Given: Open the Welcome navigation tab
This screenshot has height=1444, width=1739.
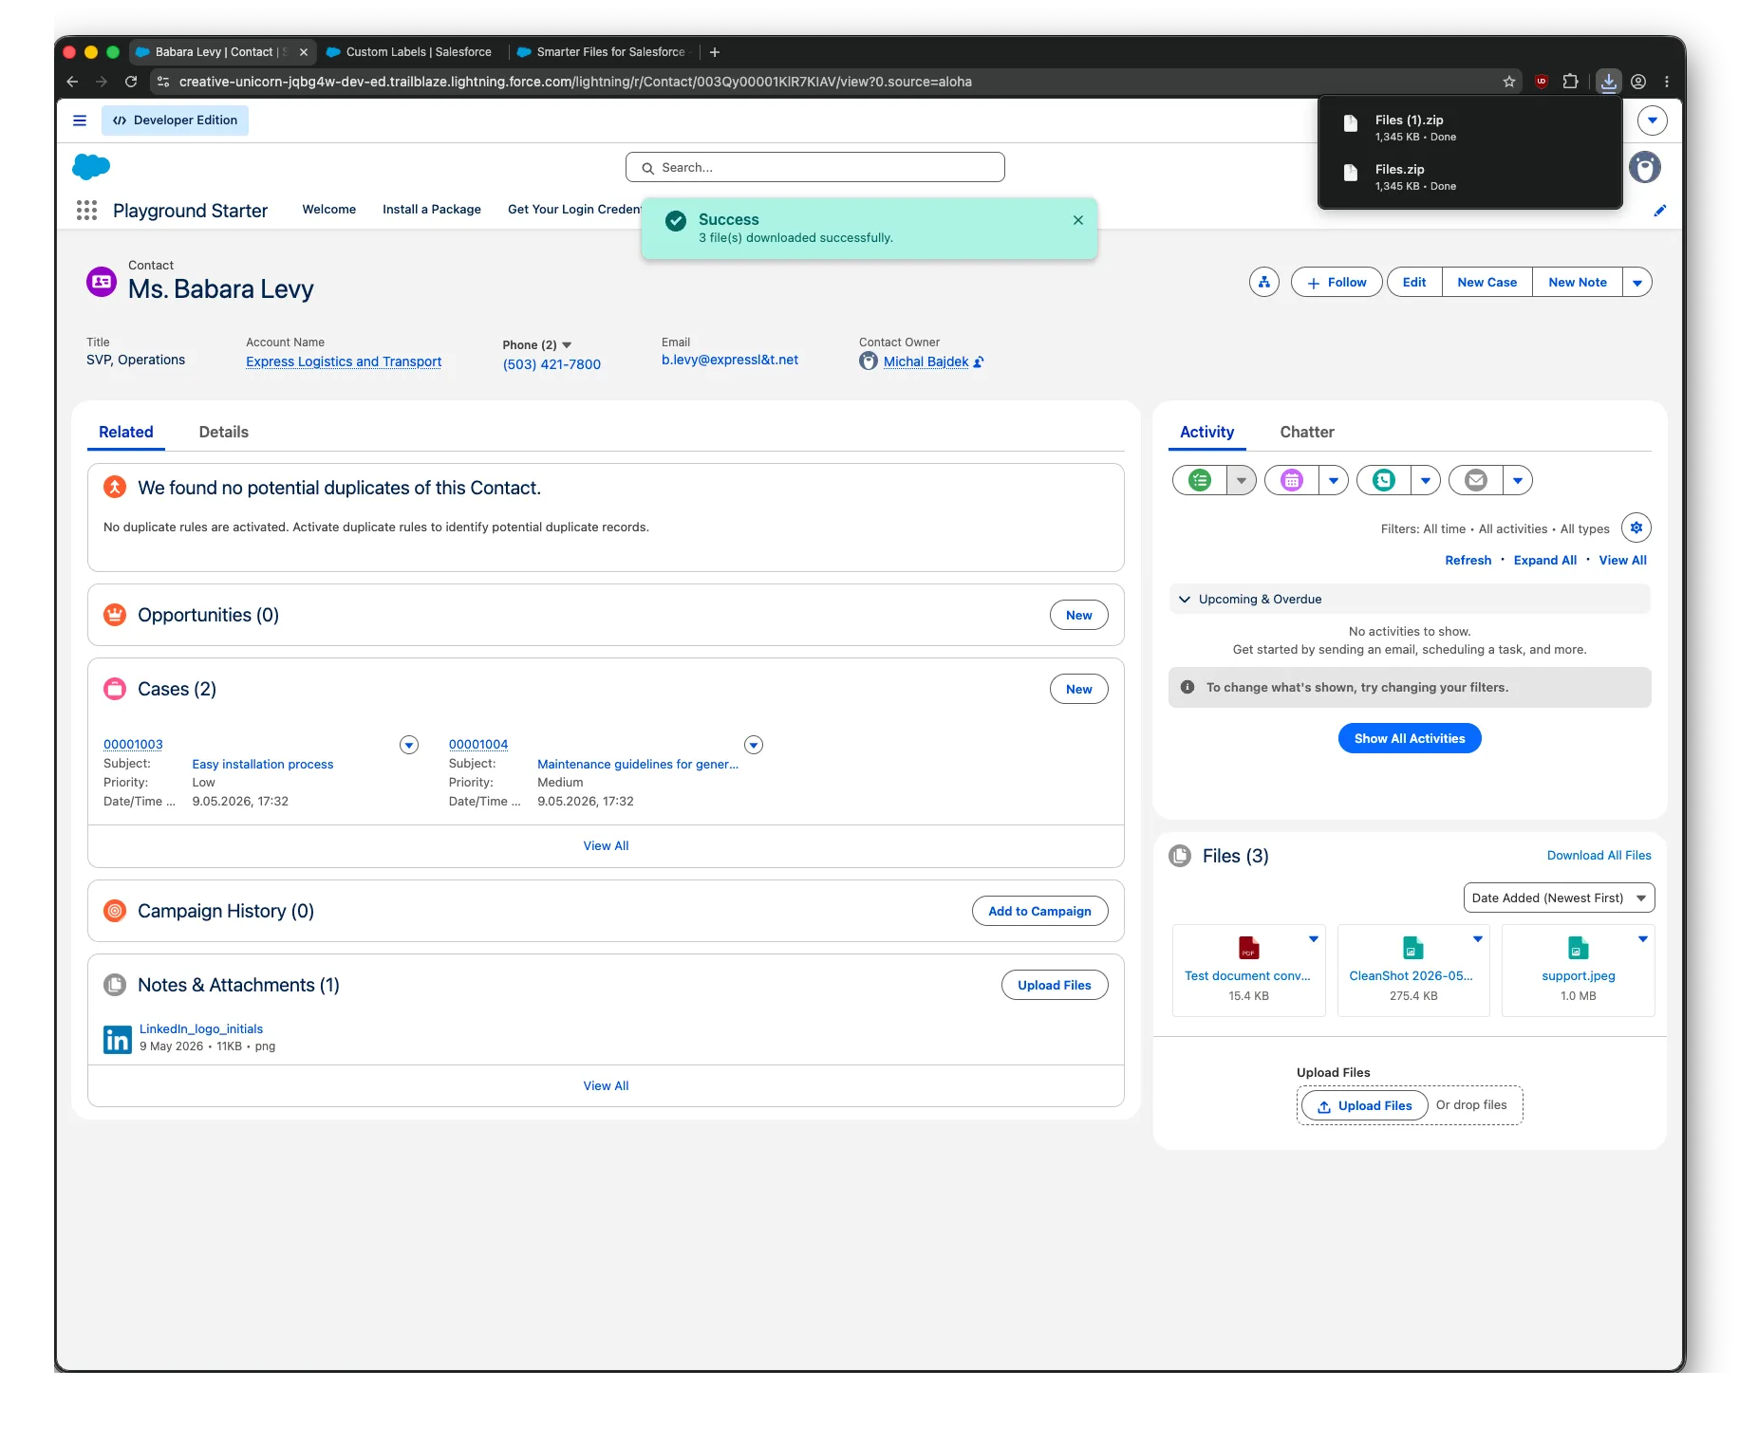Looking at the screenshot, I should [328, 210].
